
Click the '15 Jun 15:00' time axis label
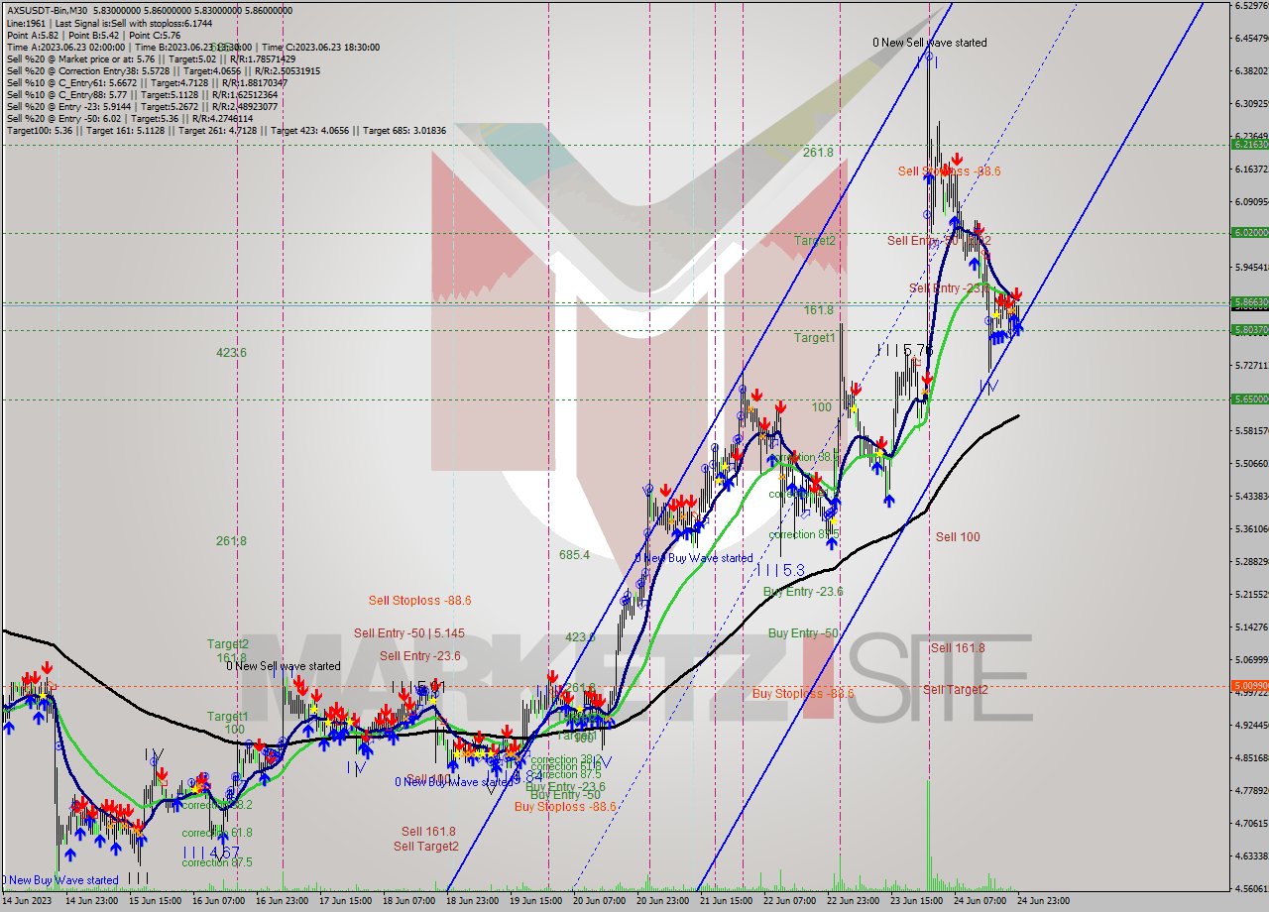point(155,901)
